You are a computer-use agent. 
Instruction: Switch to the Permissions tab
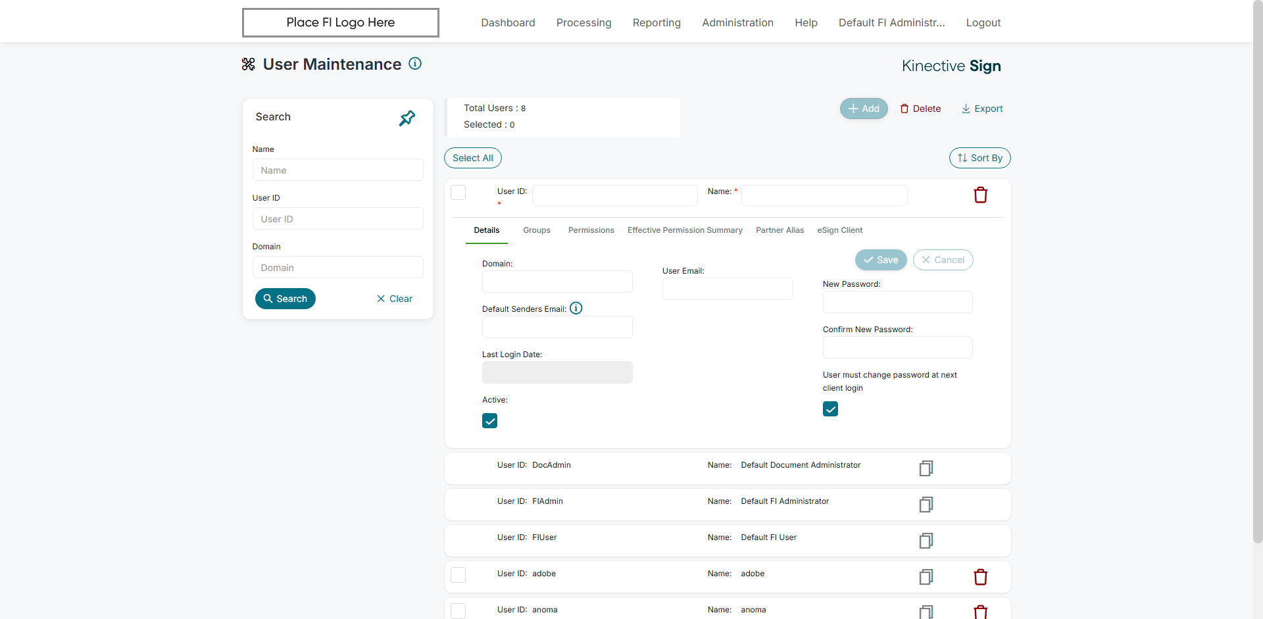point(591,230)
